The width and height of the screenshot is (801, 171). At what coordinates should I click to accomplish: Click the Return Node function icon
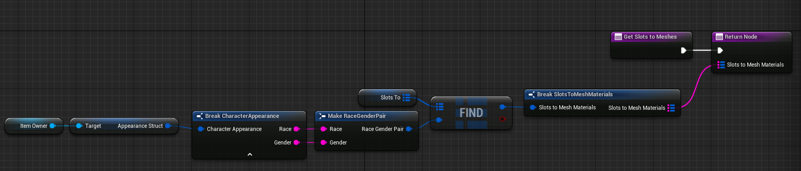coord(719,37)
